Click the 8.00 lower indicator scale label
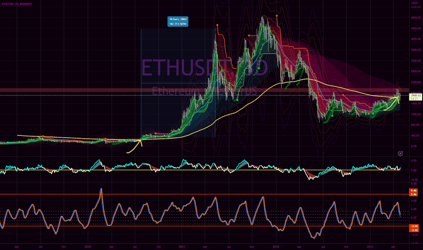423x250 pixels. click(x=413, y=184)
